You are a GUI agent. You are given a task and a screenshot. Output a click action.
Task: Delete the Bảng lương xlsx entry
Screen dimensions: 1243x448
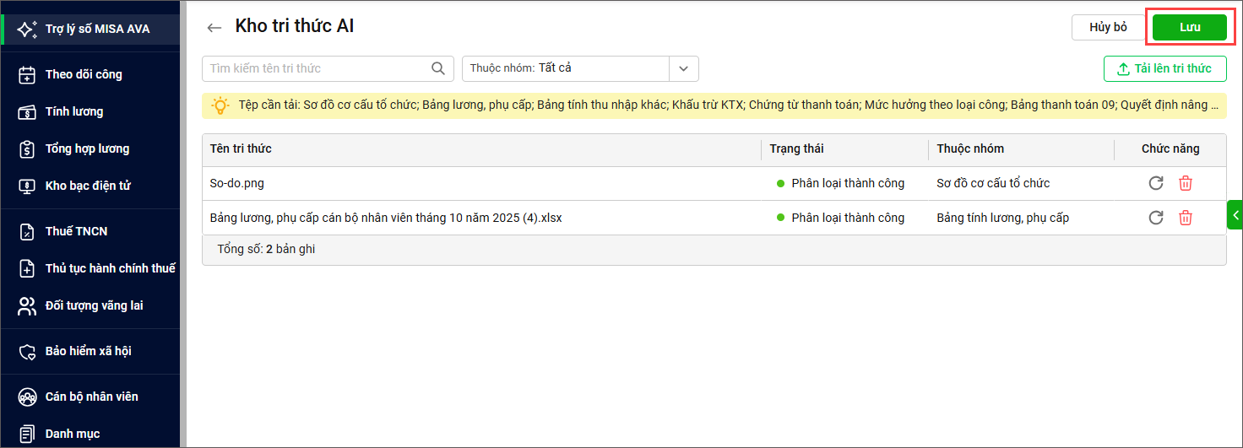pyautogui.click(x=1186, y=218)
